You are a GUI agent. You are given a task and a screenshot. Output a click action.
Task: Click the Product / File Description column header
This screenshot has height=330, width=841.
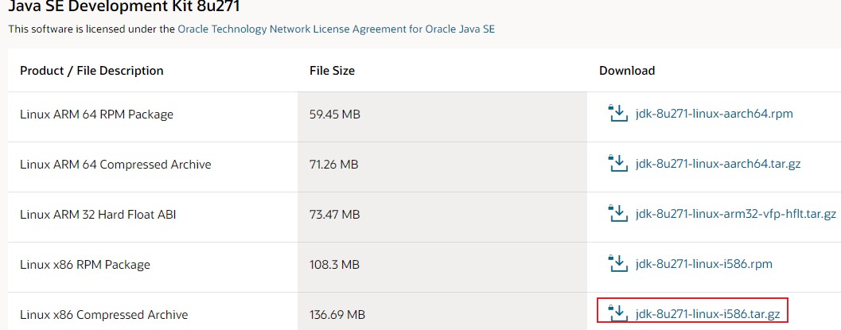pyautogui.click(x=91, y=71)
